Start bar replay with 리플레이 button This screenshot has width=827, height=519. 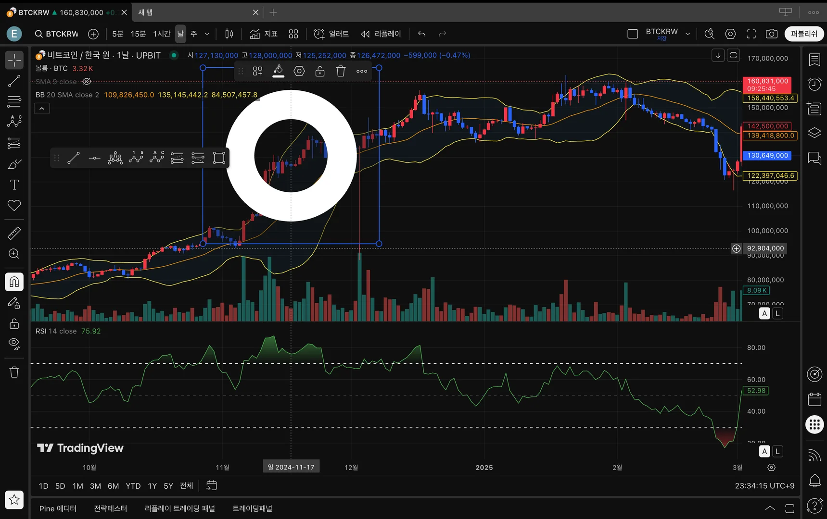click(x=381, y=34)
